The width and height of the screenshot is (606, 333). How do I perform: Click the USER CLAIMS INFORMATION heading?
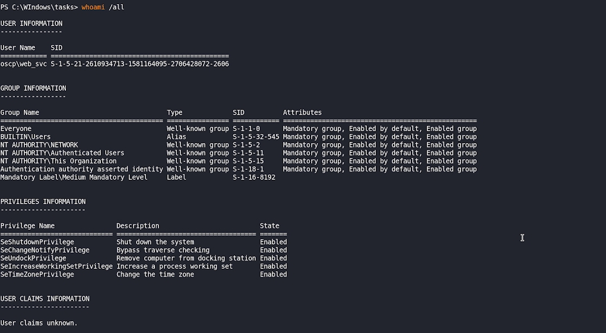point(45,299)
